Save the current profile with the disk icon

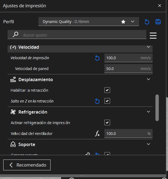[158, 22]
